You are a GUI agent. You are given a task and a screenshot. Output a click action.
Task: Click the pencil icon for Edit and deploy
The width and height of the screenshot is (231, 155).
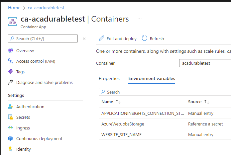pos(101,39)
